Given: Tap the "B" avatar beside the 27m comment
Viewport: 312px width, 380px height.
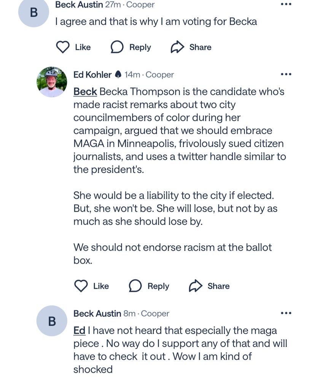Looking at the screenshot, I should pyautogui.click(x=33, y=12).
